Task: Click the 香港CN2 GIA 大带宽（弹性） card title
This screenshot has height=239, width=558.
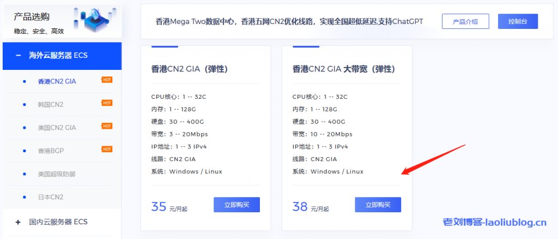Action: click(343, 69)
